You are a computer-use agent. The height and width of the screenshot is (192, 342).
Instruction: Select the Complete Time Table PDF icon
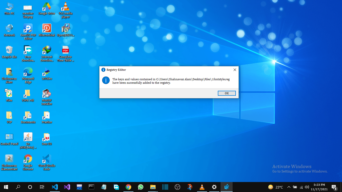click(x=66, y=54)
